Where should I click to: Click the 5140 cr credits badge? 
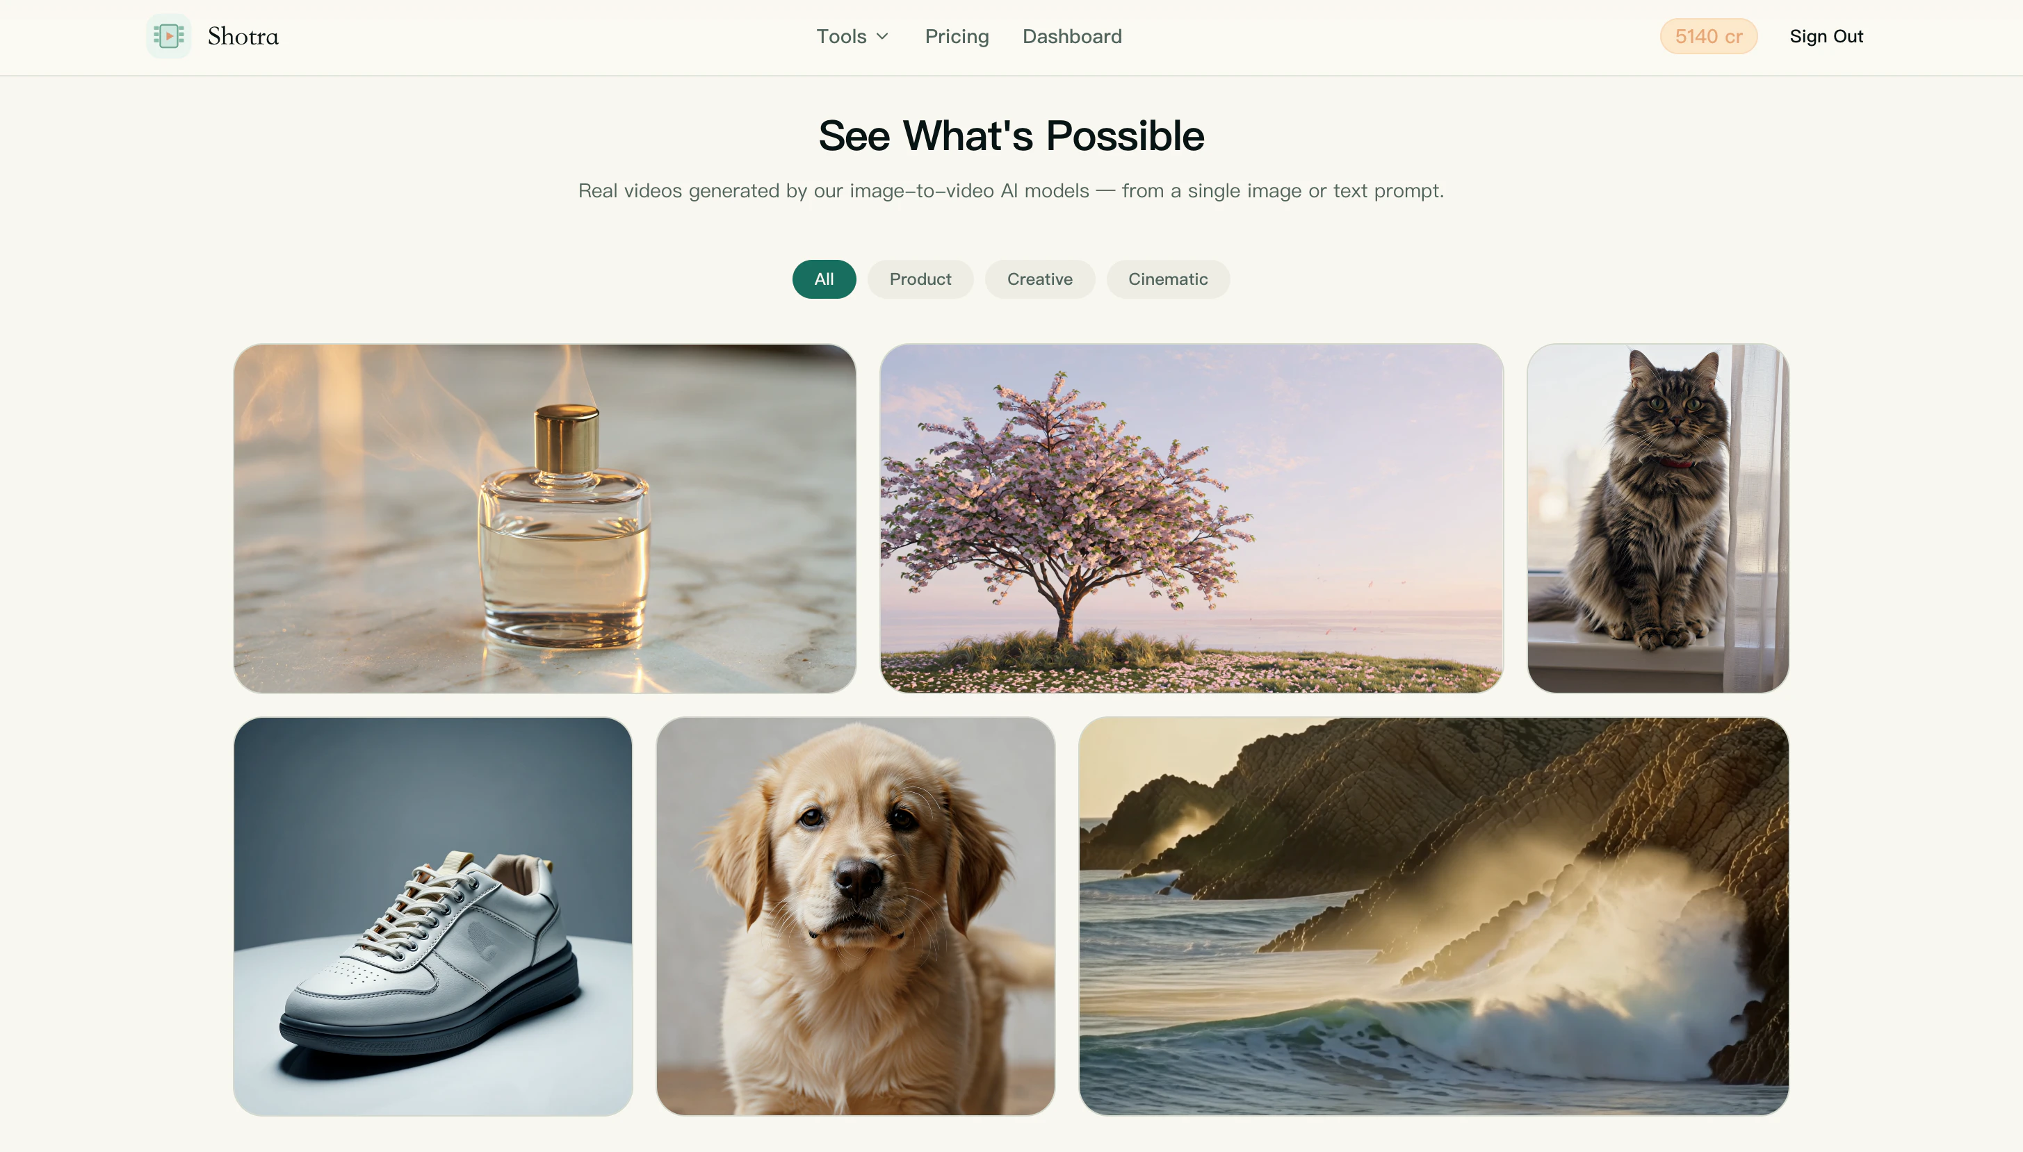point(1708,36)
